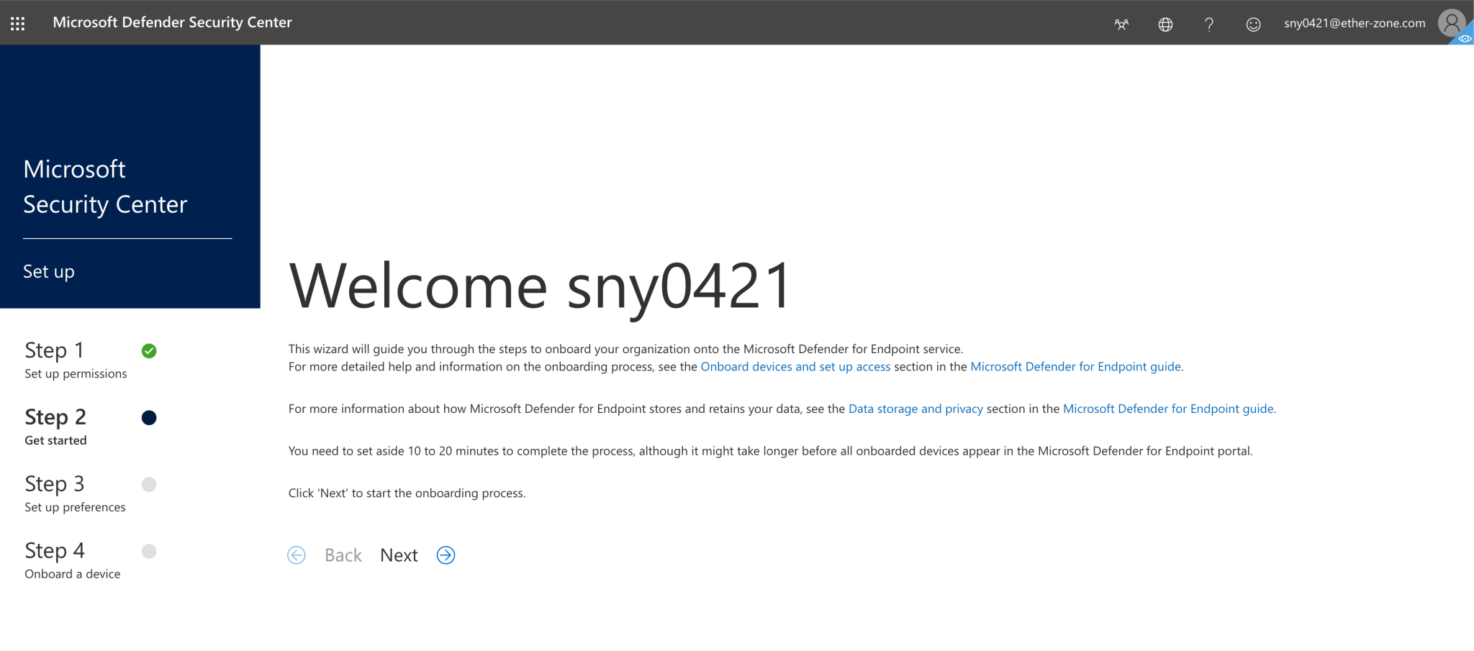Screen dimensions: 1474x651
Task: Open the user account avatar
Action: [x=1451, y=22]
